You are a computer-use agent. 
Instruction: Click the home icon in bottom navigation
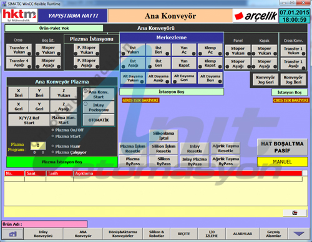(12, 234)
